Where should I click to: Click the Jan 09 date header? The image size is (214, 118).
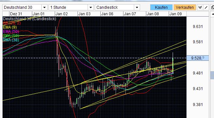pyautogui.click(x=176, y=14)
